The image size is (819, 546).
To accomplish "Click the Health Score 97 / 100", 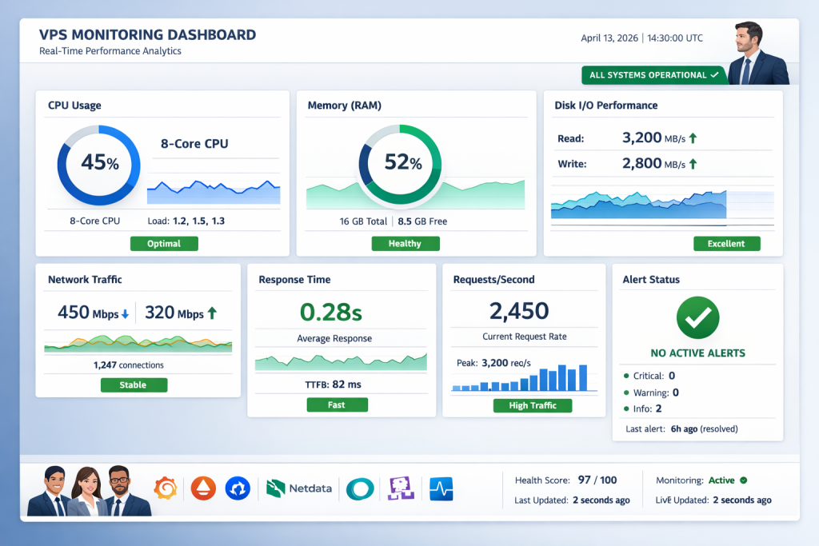I will pos(565,480).
